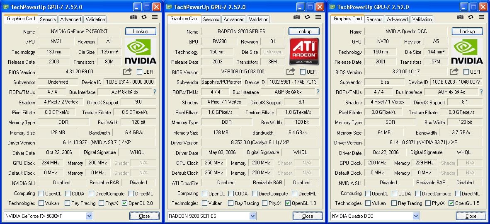Toggle PhysX checkbox in RADEON 9200 window
The width and height of the screenshot is (490, 224).
264,203
